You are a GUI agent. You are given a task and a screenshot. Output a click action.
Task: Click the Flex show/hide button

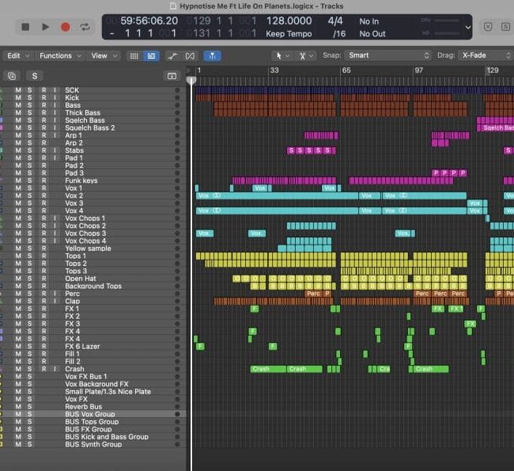190,56
